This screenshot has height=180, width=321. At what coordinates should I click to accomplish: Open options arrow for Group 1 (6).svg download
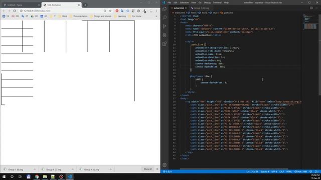[35, 169]
